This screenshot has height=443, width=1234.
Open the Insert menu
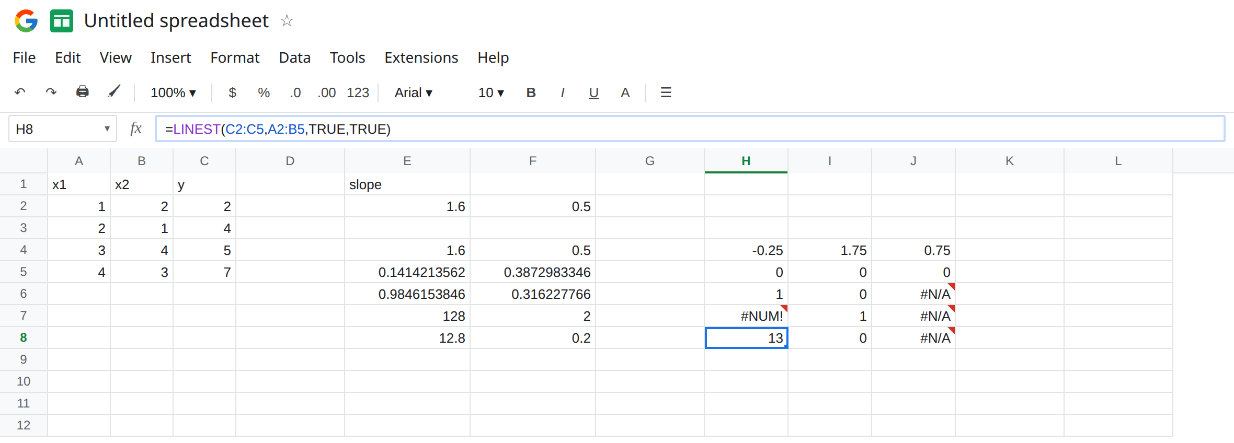point(170,57)
